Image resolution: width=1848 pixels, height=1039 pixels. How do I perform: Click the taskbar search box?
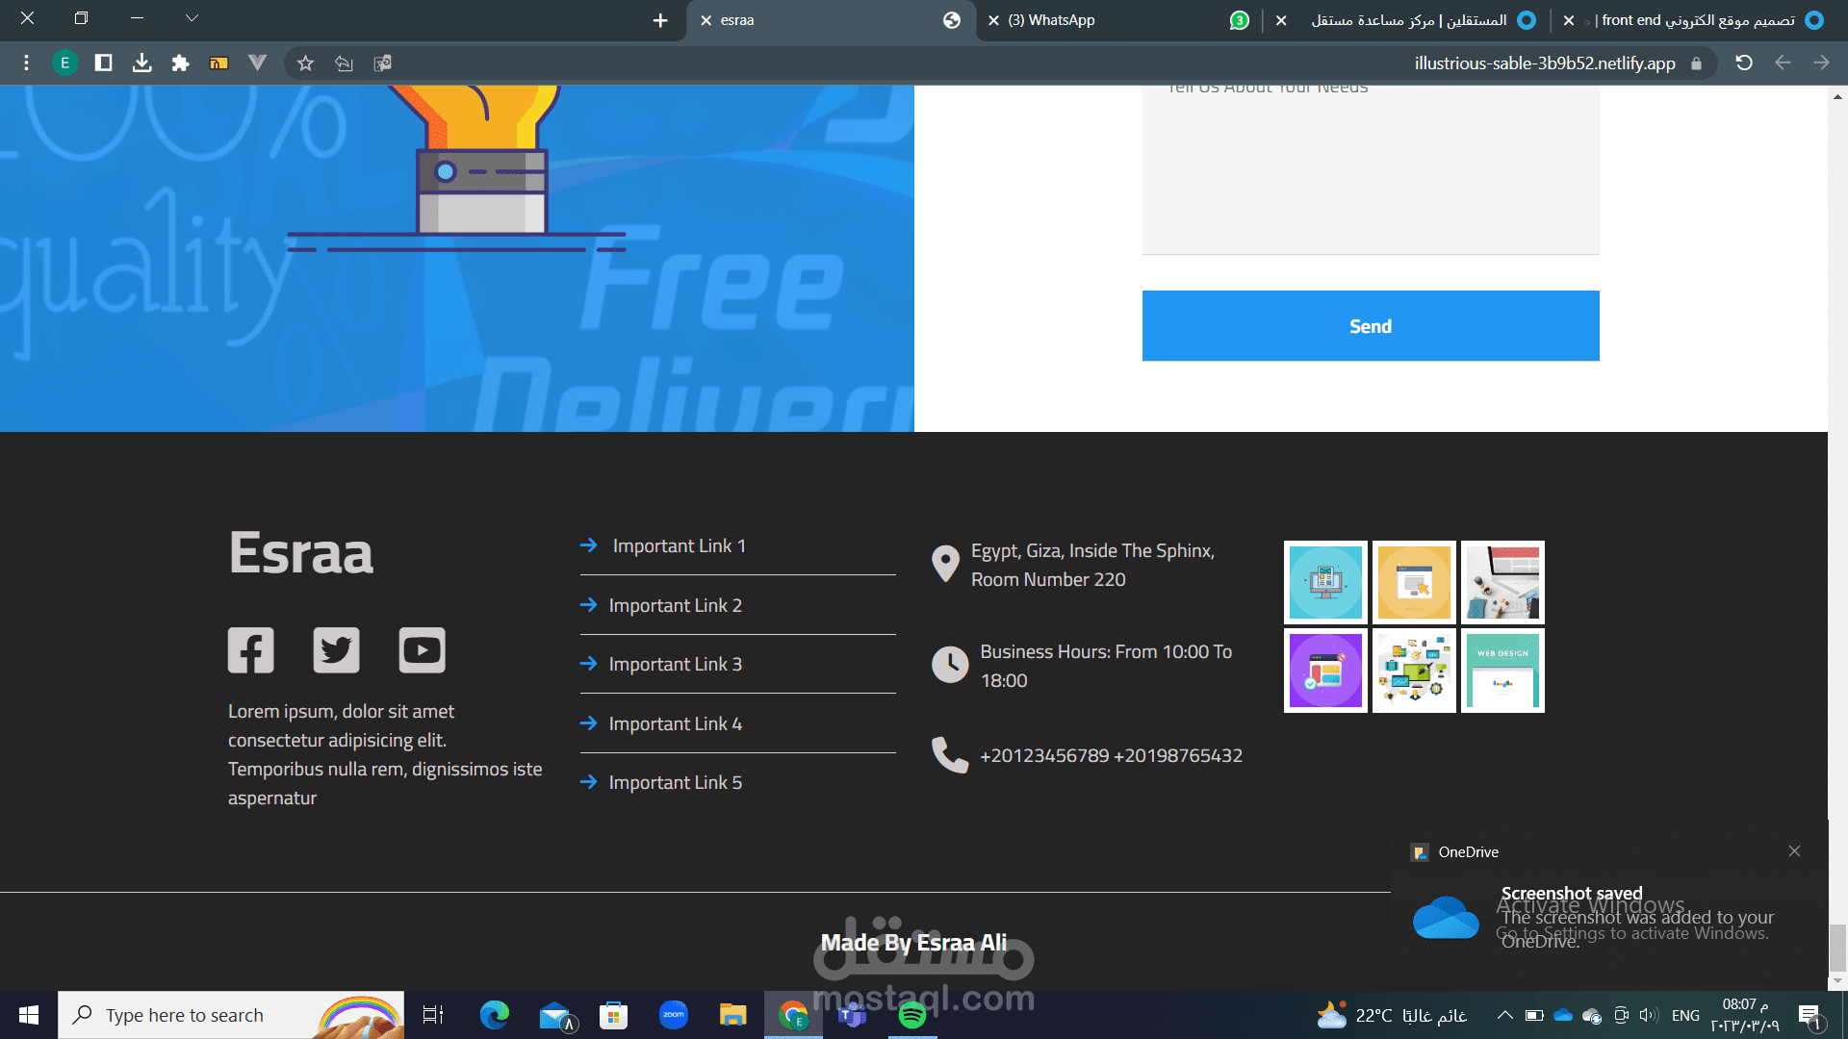tap(231, 1015)
